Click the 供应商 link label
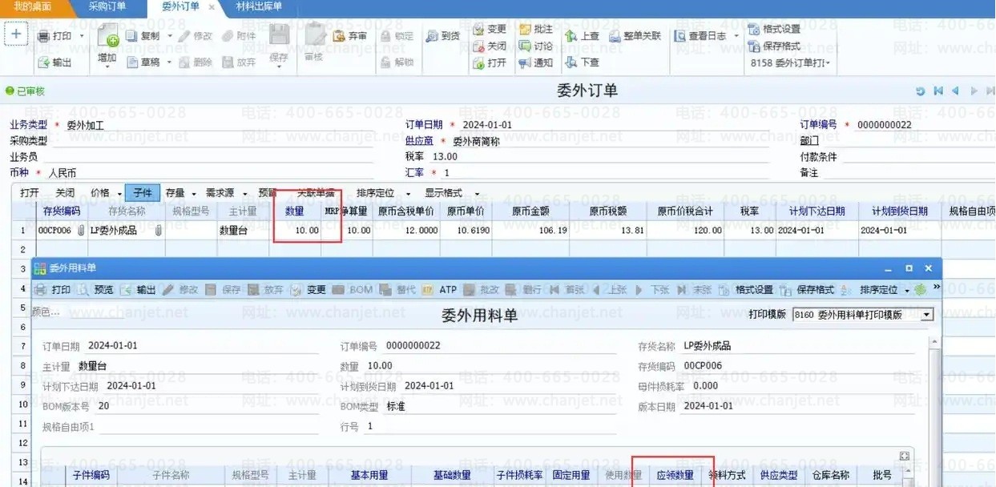 point(419,141)
